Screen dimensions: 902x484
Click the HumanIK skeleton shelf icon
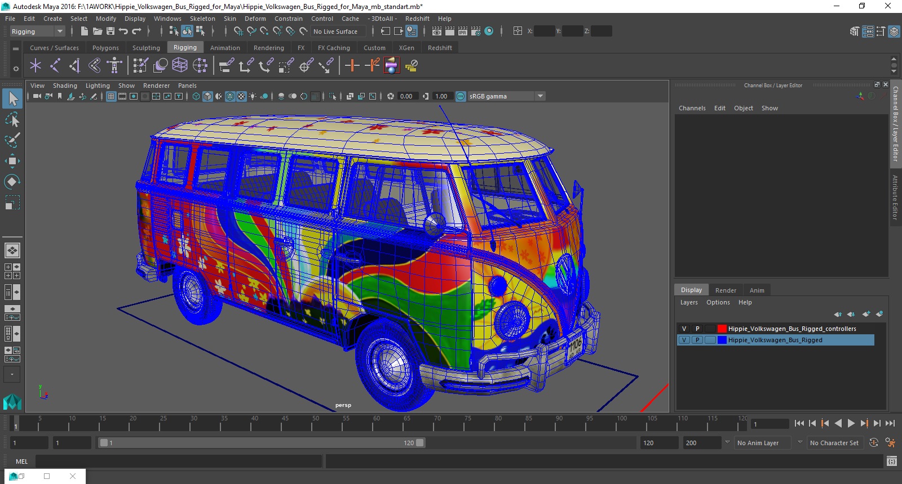click(x=114, y=66)
